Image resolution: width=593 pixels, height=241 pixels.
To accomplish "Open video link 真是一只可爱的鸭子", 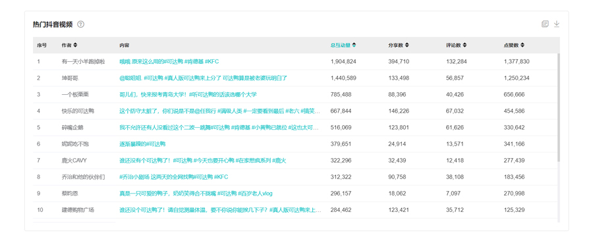I will [196, 194].
